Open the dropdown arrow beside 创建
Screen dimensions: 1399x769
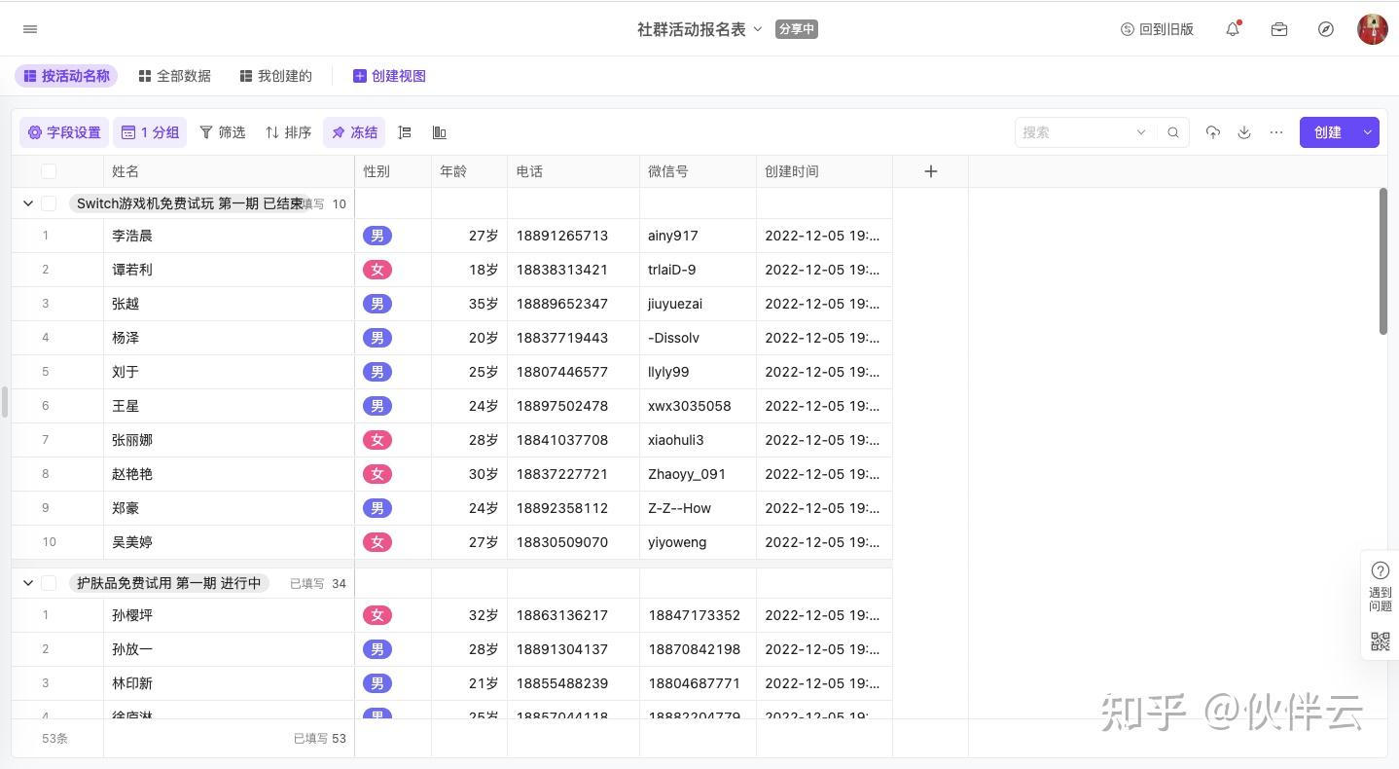pos(1368,132)
